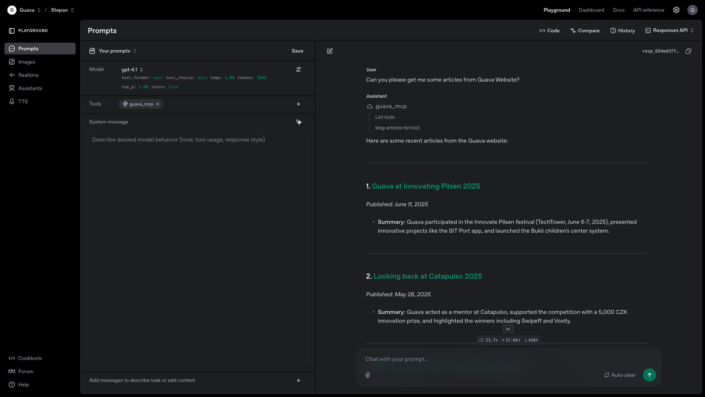Expand the Guava organization switcher

39,10
